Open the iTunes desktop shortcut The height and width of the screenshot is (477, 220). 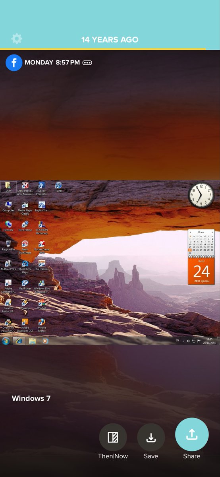pyautogui.click(x=58, y=187)
